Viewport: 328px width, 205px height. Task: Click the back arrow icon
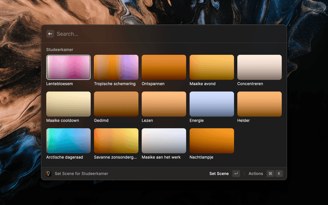pyautogui.click(x=50, y=34)
